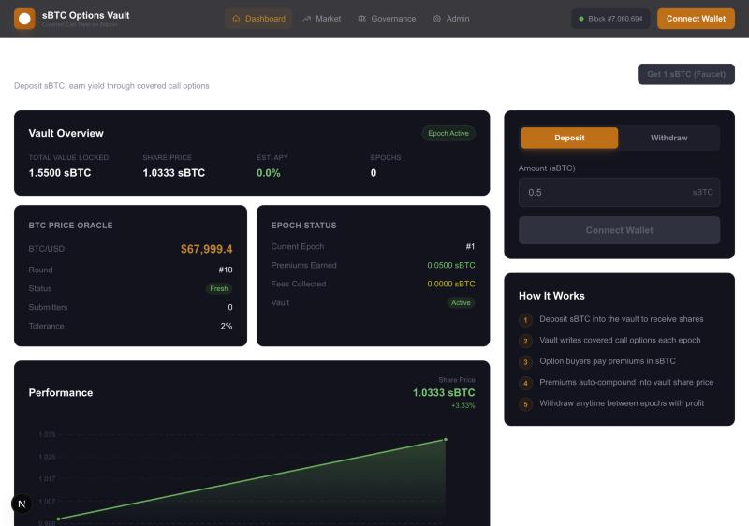Click the BTC PRICE ORACLE heading
749x526 pixels.
click(71, 226)
